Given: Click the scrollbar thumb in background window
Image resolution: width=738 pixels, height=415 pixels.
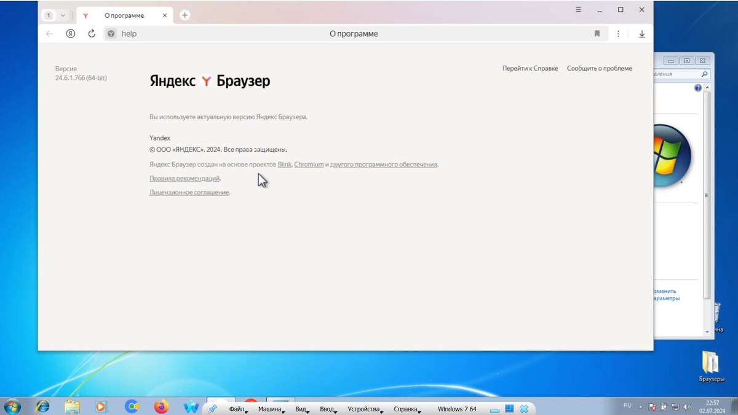Looking at the screenshot, I should pos(707,195).
